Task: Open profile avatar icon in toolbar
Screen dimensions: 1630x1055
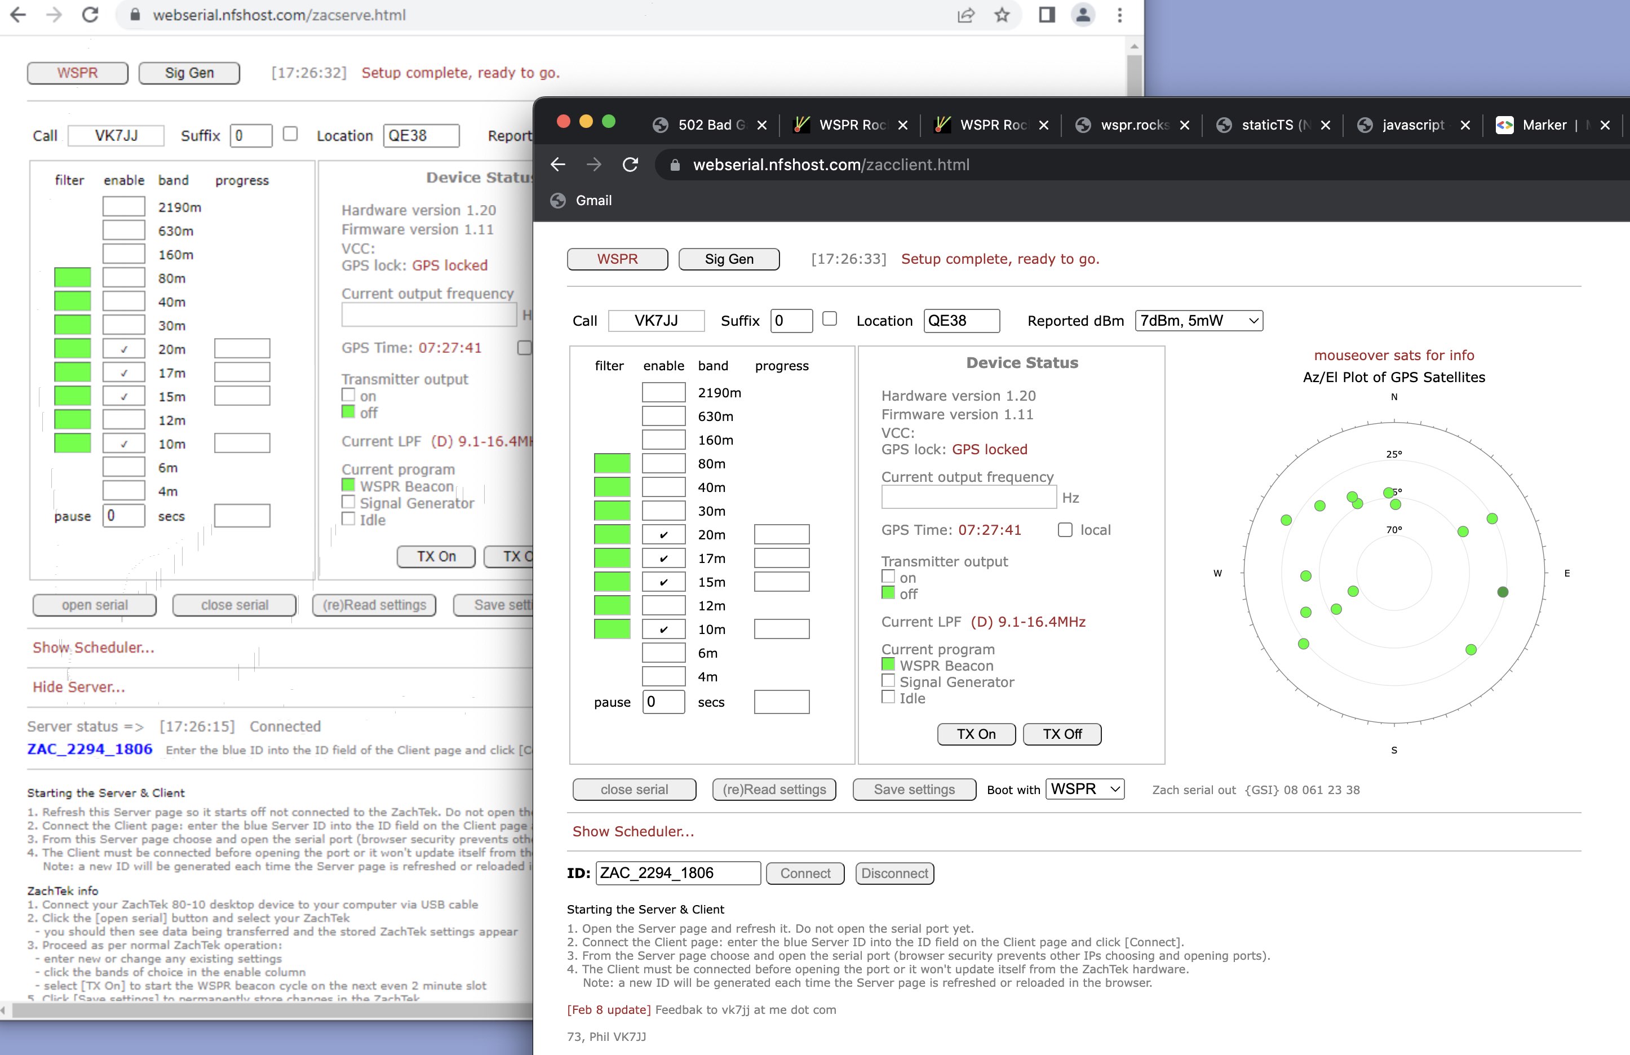Action: coord(1083,15)
